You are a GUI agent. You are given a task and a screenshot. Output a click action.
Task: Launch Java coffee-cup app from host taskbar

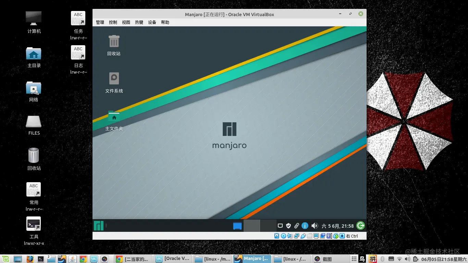pos(72,259)
